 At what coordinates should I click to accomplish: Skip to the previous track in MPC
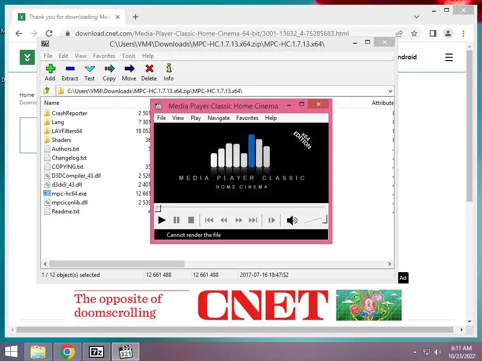[x=209, y=220]
